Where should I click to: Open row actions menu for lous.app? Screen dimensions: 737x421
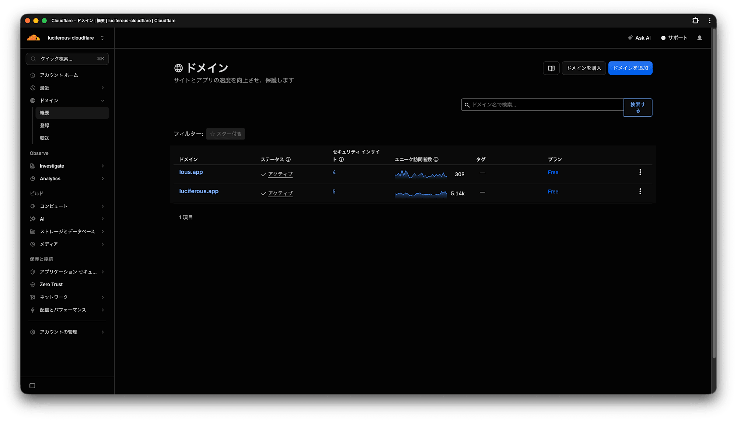point(640,172)
